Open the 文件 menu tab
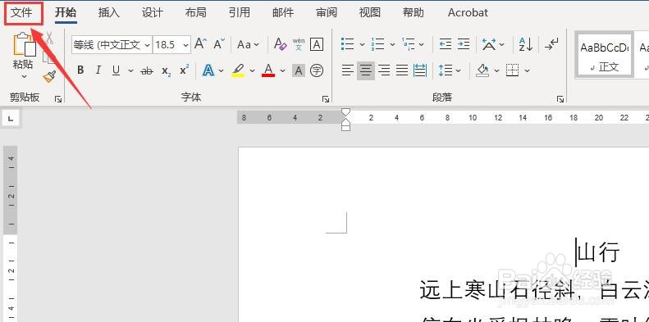 point(21,13)
